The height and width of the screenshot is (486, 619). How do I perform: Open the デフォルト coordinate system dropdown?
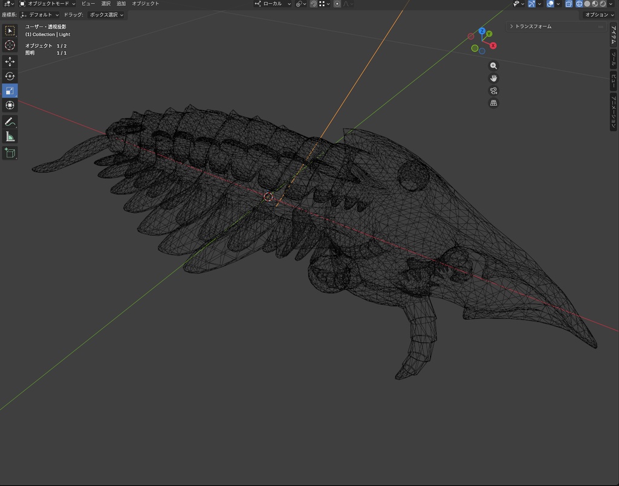pos(39,15)
